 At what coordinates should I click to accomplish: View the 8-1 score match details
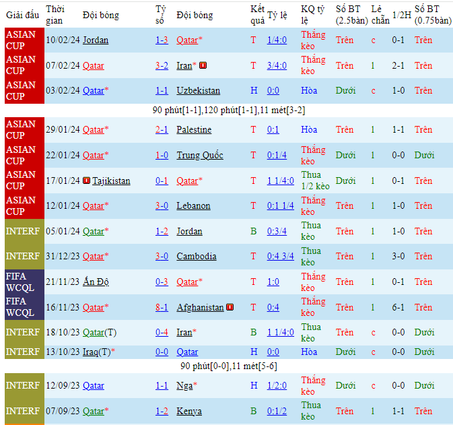tap(162, 307)
